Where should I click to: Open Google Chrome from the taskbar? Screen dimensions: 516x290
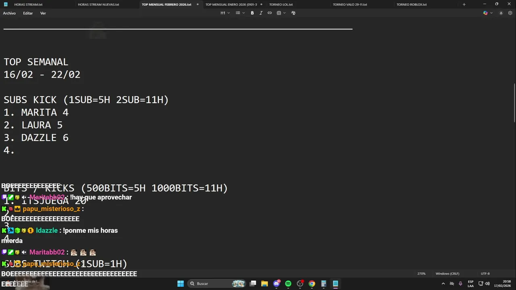point(312,284)
